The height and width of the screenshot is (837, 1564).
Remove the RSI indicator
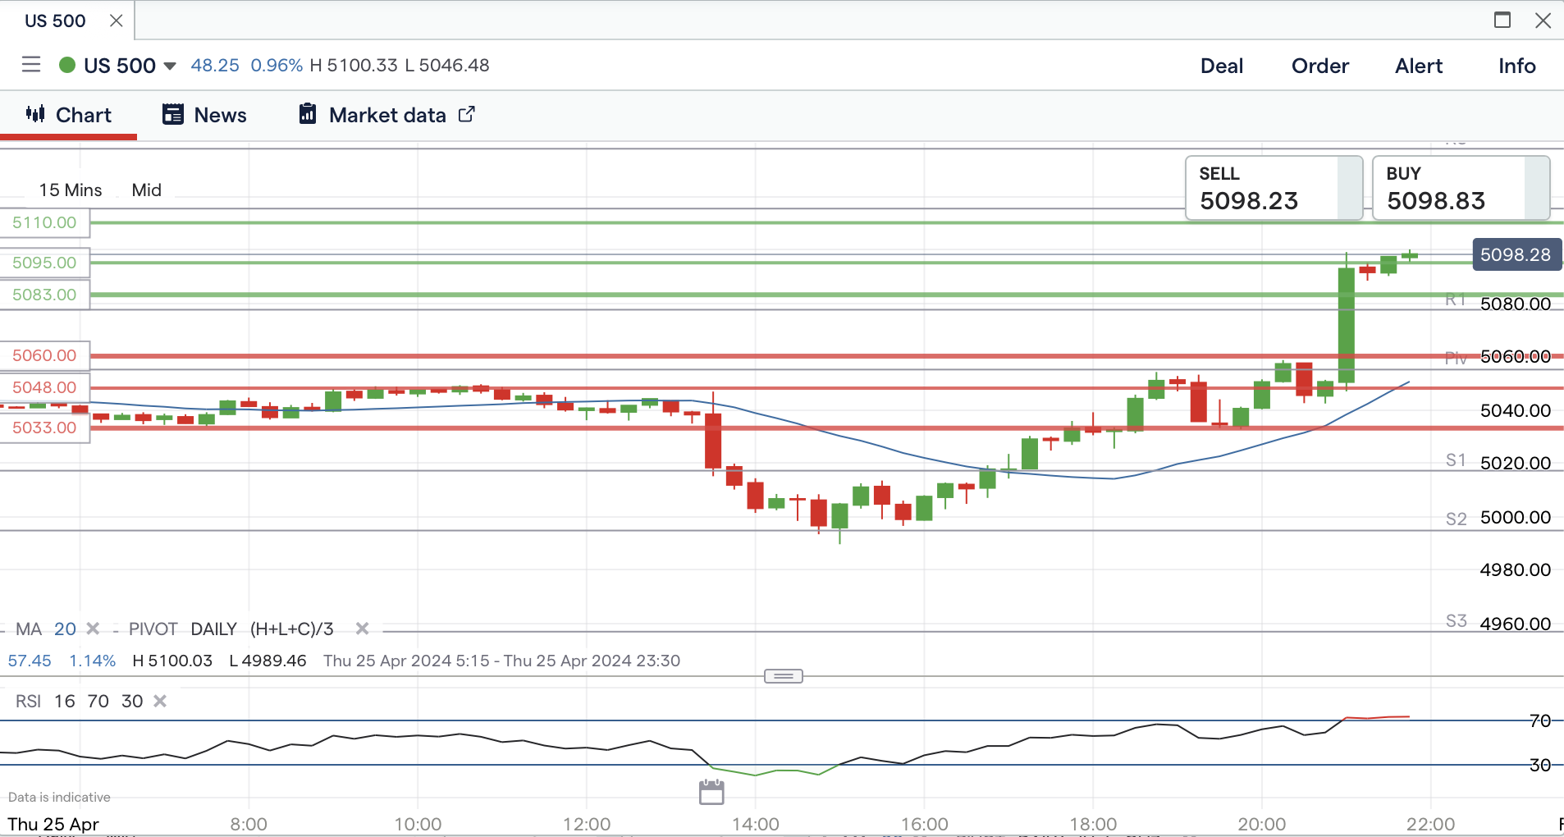coord(160,701)
